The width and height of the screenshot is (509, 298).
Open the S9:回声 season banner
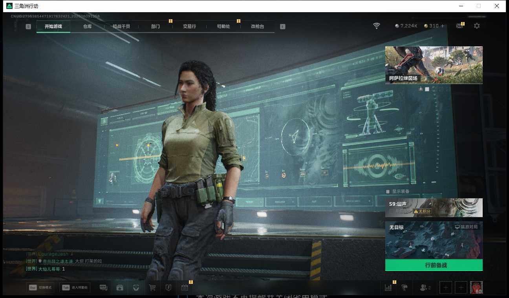[x=434, y=208]
